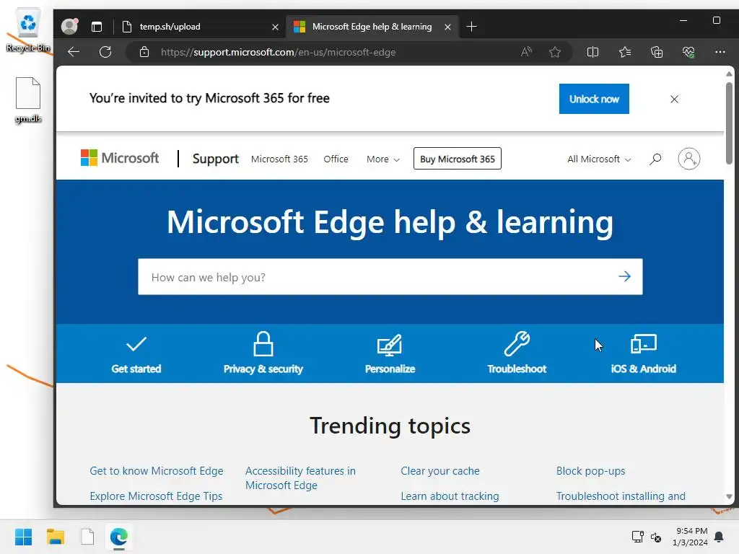The image size is (739, 554).
Task: Open the Collections icon
Action: pyautogui.click(x=657, y=52)
